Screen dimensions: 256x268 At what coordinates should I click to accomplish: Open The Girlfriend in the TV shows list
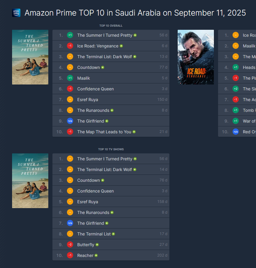[x=90, y=223]
